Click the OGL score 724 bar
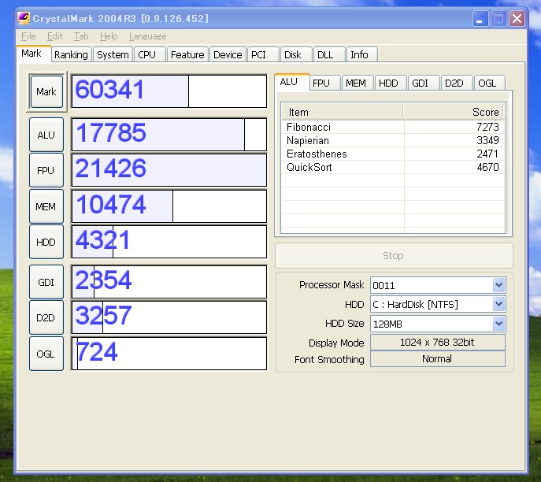Image resolution: width=541 pixels, height=482 pixels. (x=169, y=354)
